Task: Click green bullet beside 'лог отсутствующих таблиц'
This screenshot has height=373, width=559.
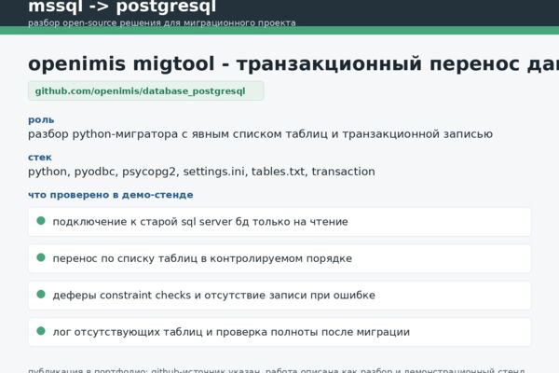Action: (41, 331)
